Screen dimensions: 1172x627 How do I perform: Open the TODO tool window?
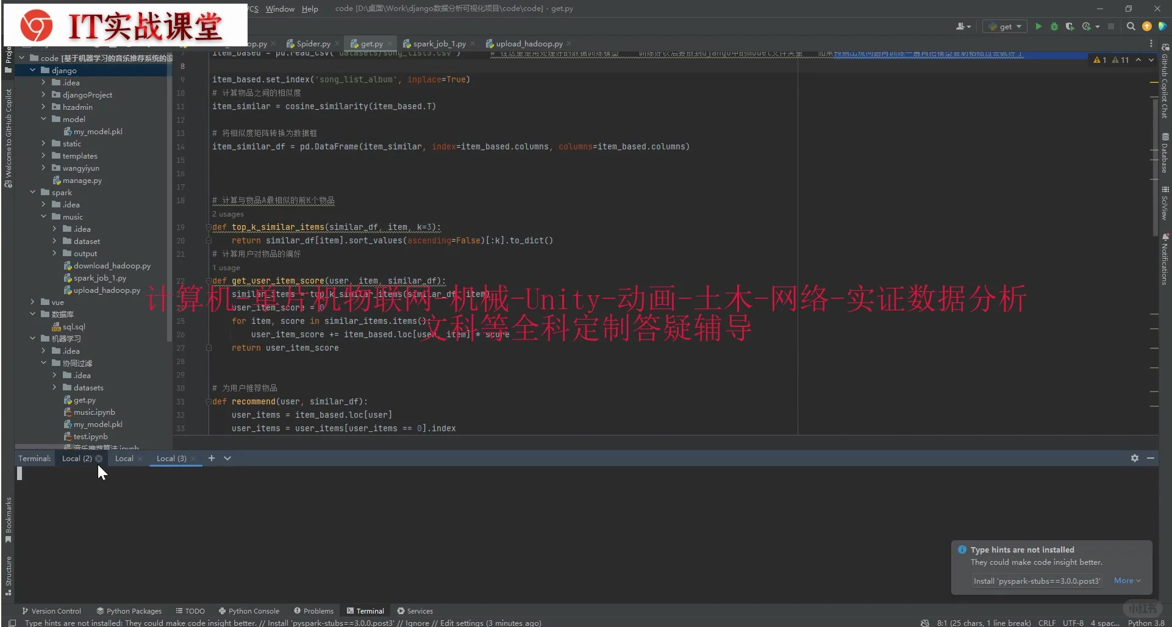pyautogui.click(x=190, y=611)
